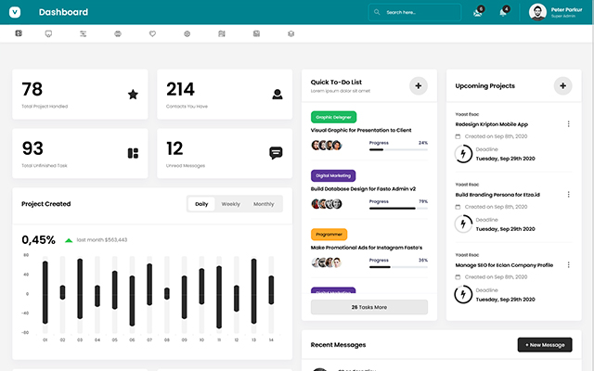This screenshot has height=371, width=594.
Task: Click the heart icon in the navigation bar
Action: [x=152, y=33]
